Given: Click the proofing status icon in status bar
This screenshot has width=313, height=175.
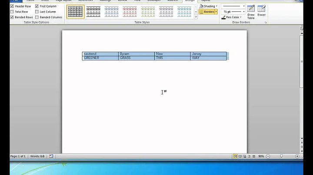Looking at the screenshot, I should coord(51,156).
